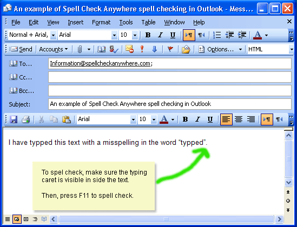Open the Options dropdown arrow
Screen dimensions: 297x227
tap(240, 50)
